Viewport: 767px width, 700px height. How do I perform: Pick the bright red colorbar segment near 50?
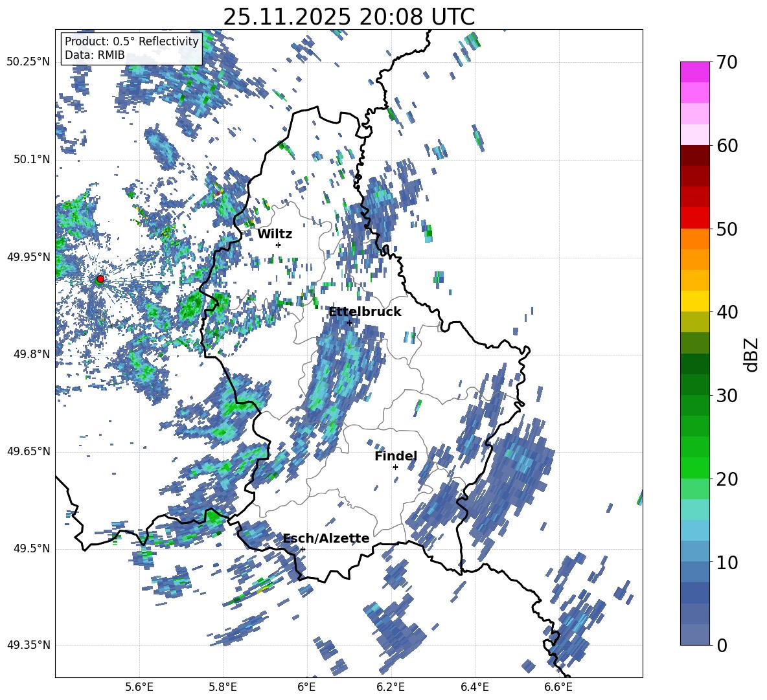(x=694, y=218)
